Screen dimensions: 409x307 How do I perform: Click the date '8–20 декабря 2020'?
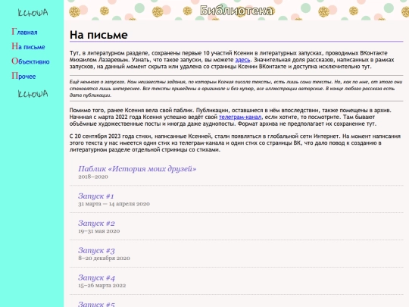coord(104,258)
